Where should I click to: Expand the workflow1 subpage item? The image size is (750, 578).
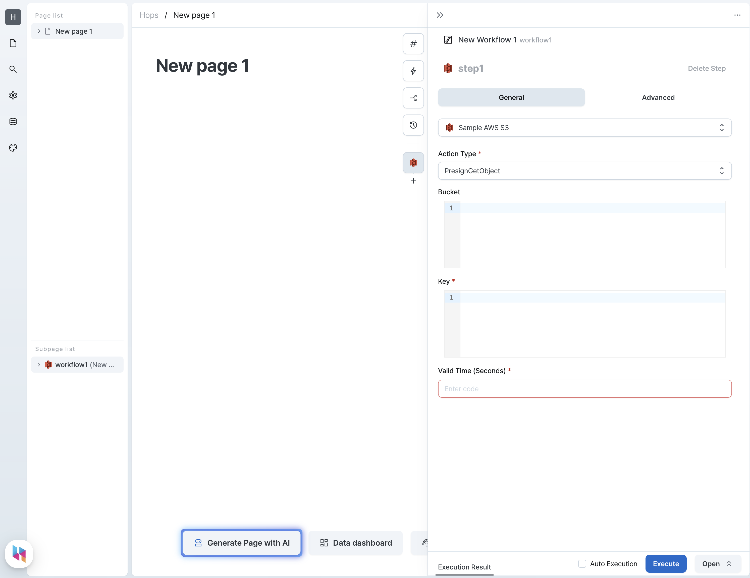coord(39,364)
